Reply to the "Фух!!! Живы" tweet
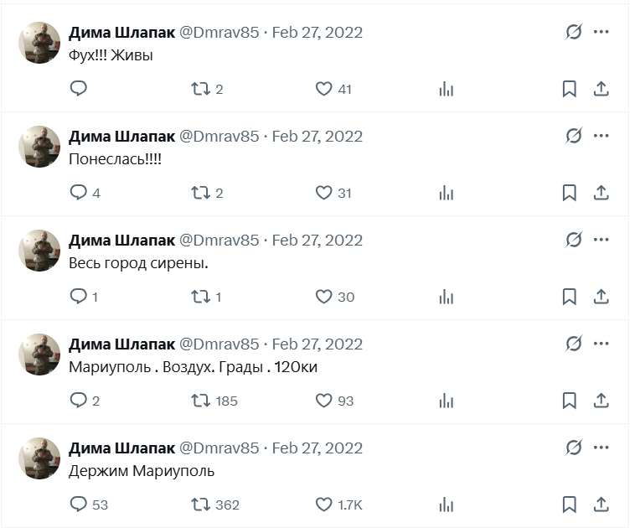635x528 pixels. click(78, 89)
